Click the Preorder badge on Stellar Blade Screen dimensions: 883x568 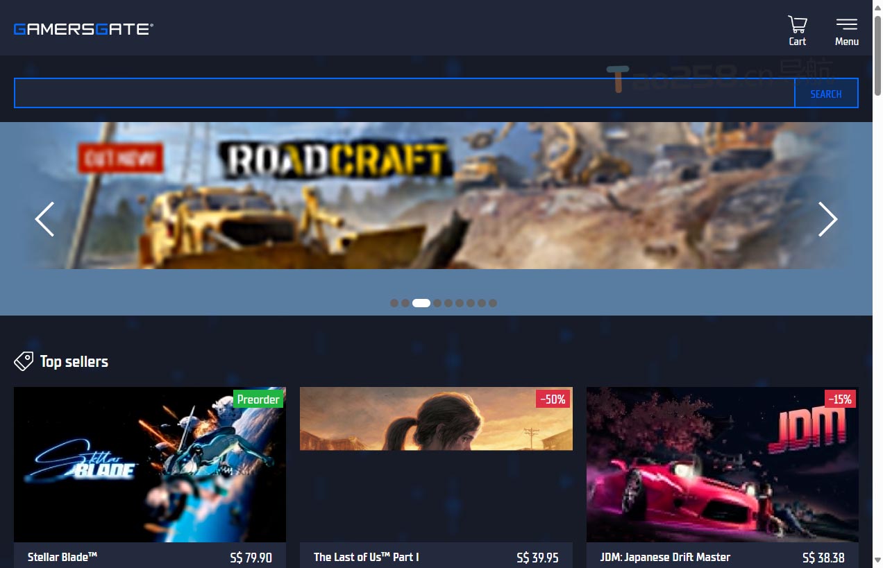click(x=258, y=399)
